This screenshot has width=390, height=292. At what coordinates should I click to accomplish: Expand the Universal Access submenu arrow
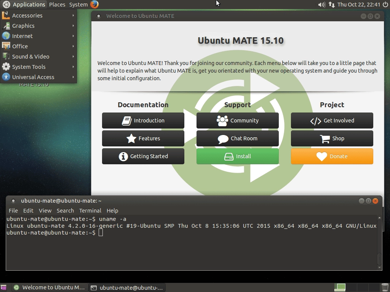[x=73, y=77]
